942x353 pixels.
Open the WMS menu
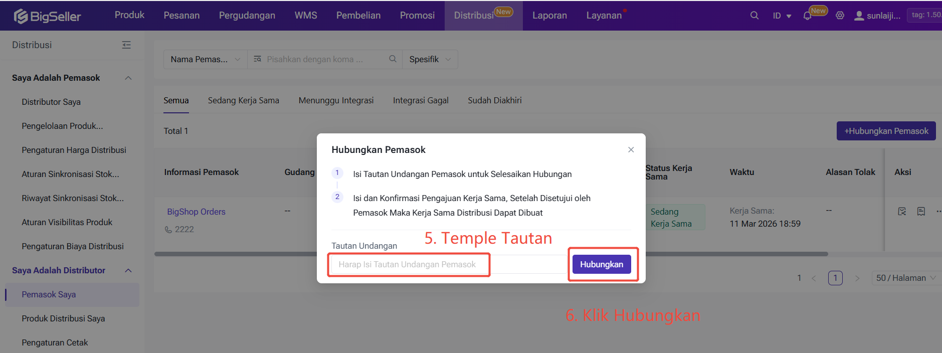[x=306, y=15]
